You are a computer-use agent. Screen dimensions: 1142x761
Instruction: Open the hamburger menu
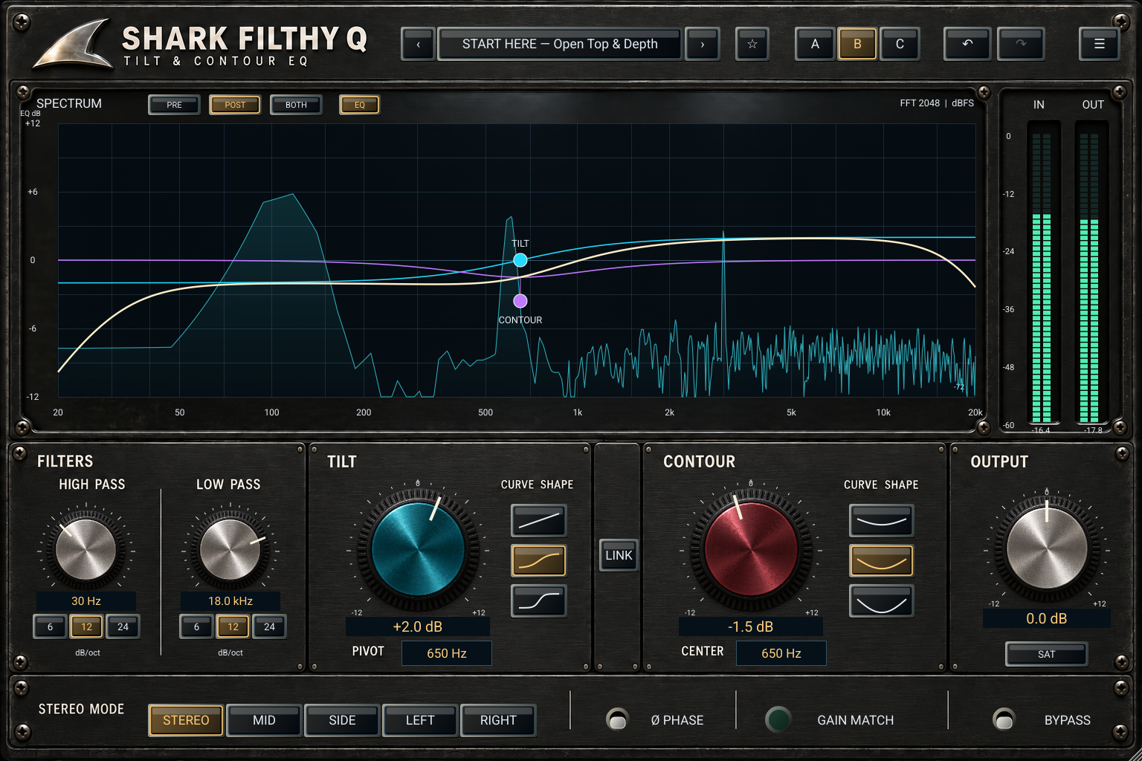[1099, 44]
